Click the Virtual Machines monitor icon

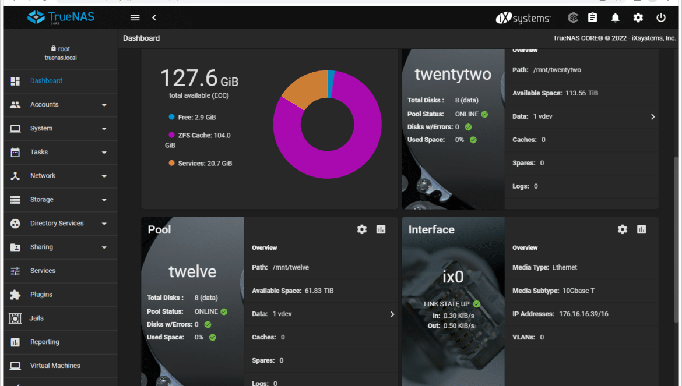coord(15,366)
